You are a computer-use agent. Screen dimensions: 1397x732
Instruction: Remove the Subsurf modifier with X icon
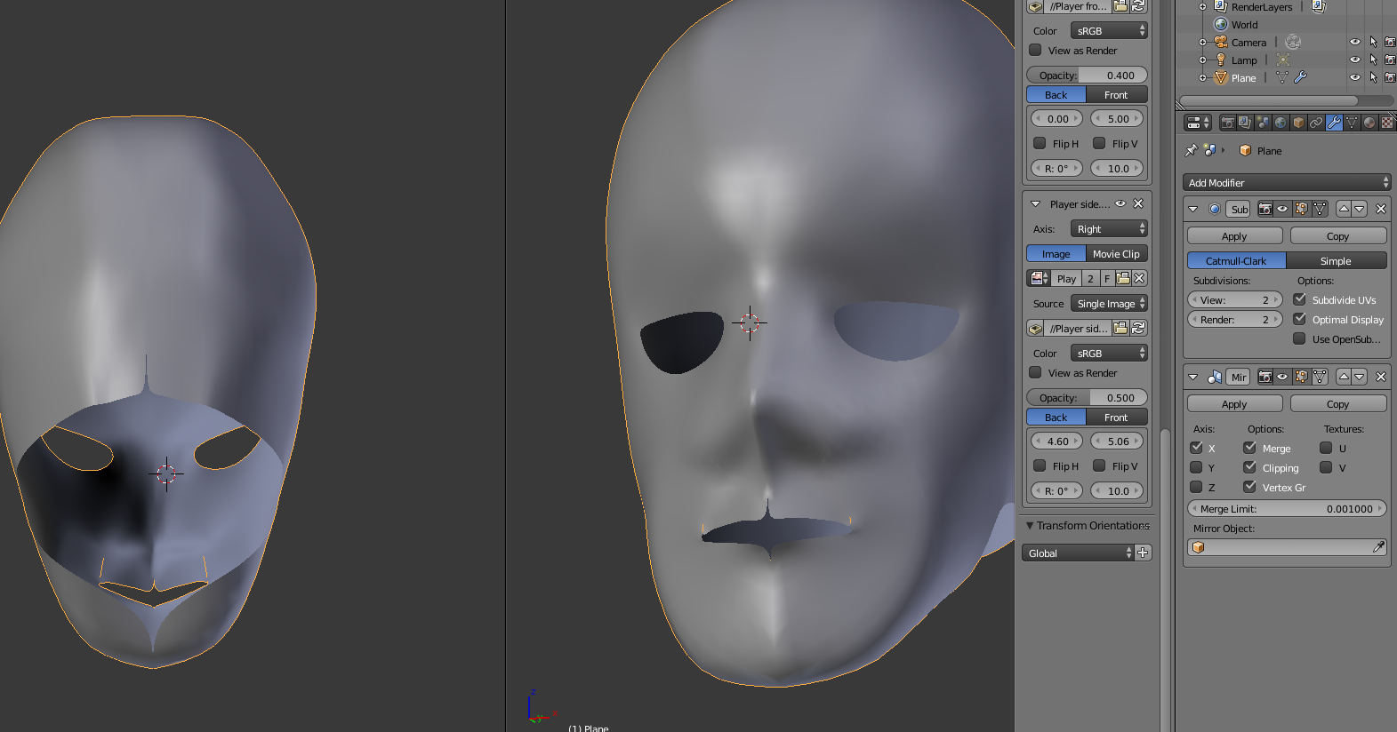coord(1381,209)
